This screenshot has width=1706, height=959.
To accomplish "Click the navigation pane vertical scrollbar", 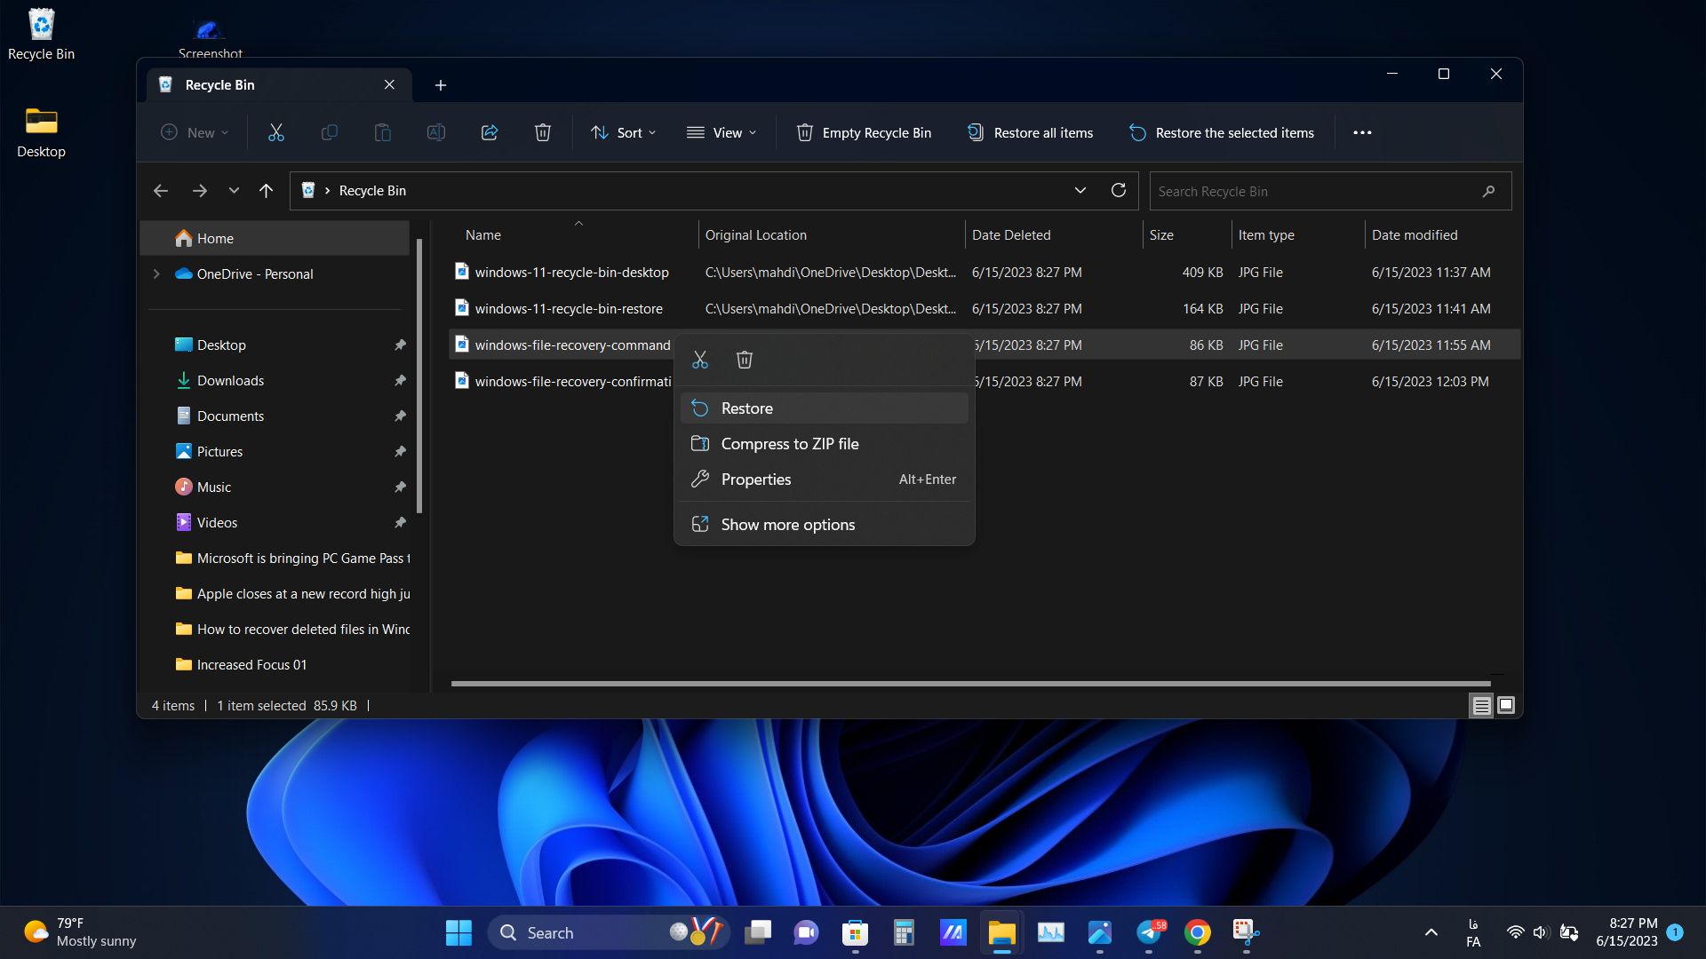I will click(x=419, y=376).
